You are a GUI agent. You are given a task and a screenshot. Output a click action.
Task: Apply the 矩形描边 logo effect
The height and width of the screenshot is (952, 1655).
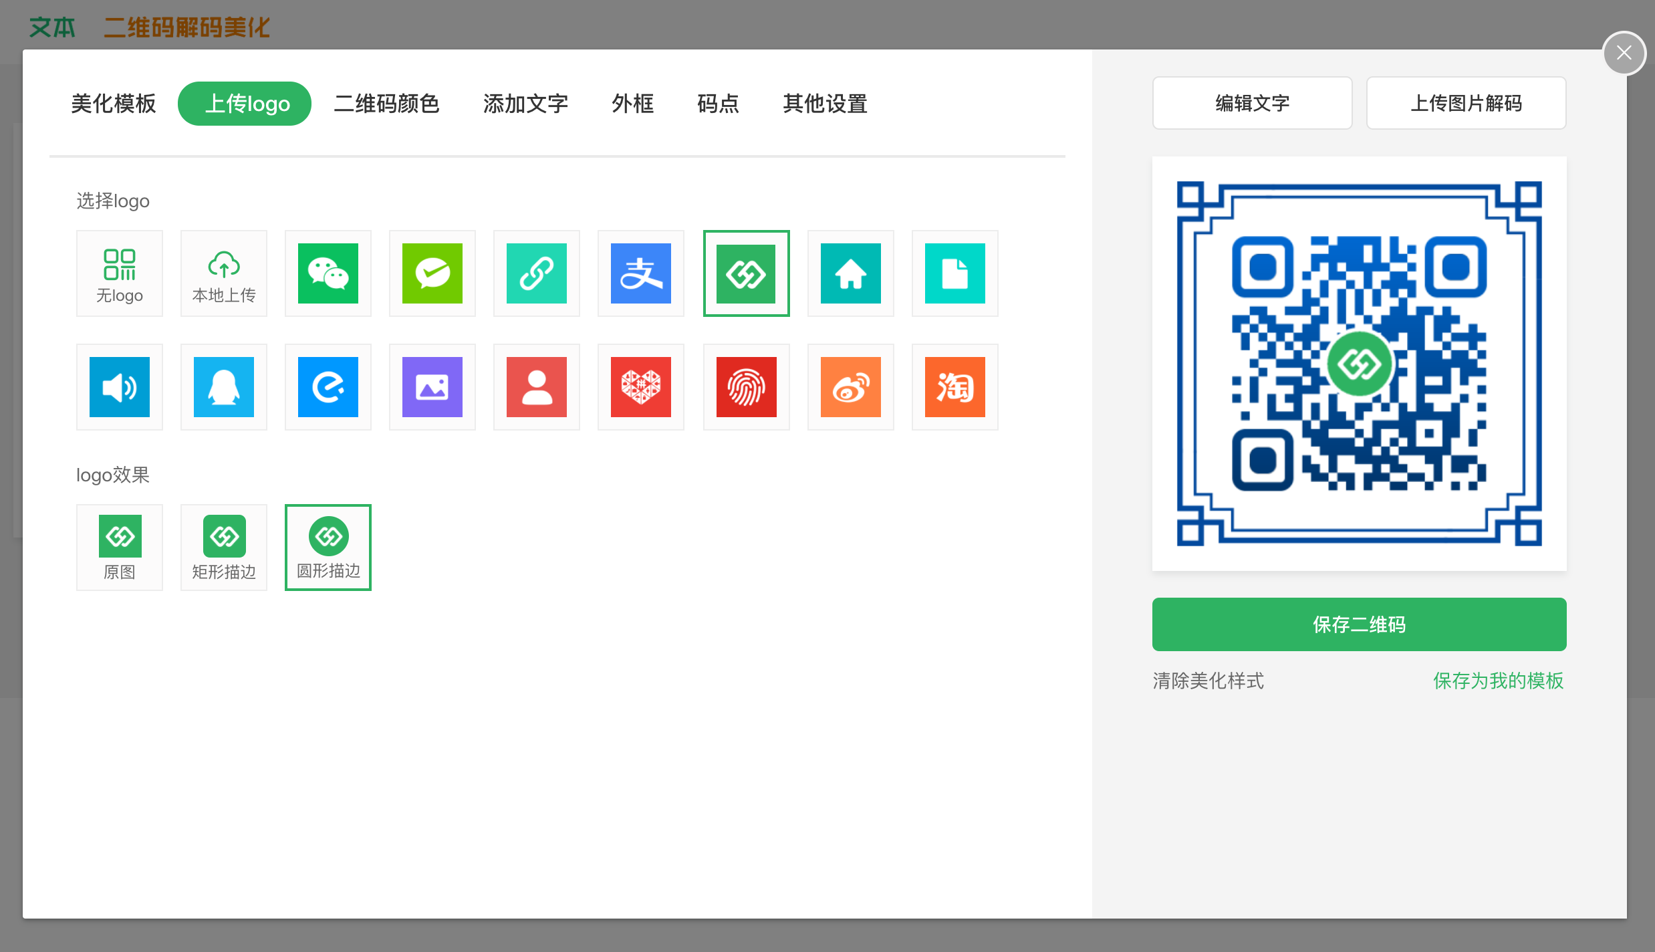click(224, 548)
